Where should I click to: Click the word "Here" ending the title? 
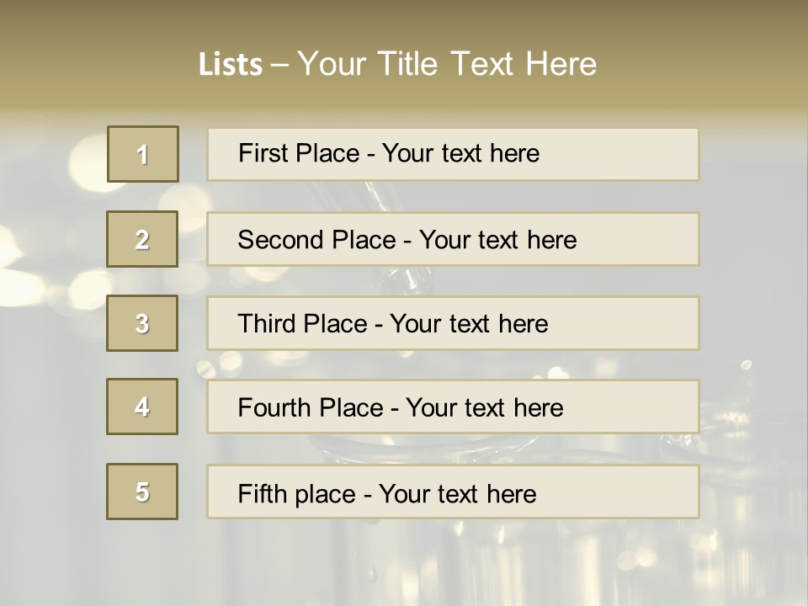pos(561,64)
